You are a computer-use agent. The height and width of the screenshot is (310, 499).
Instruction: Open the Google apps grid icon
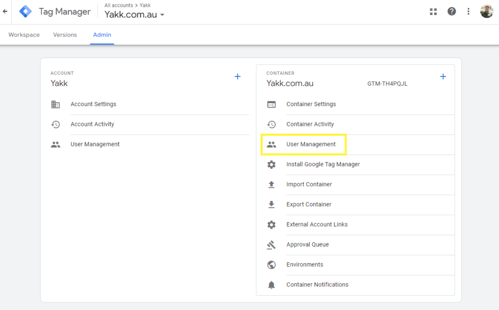pos(433,12)
